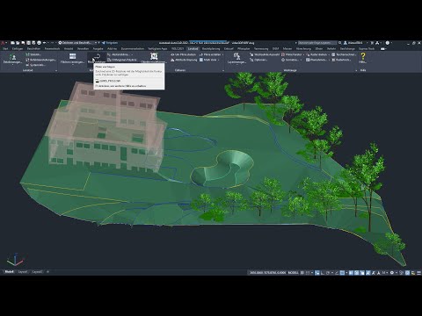
Task: Open the annotation scale dropdown in status bar
Action: [x=384, y=273]
